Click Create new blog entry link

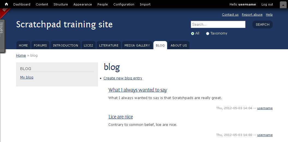123,78
